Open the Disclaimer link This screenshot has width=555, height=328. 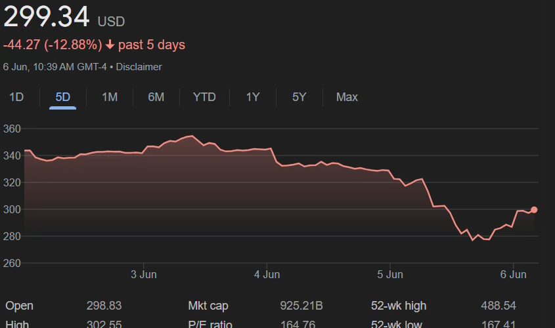[139, 67]
